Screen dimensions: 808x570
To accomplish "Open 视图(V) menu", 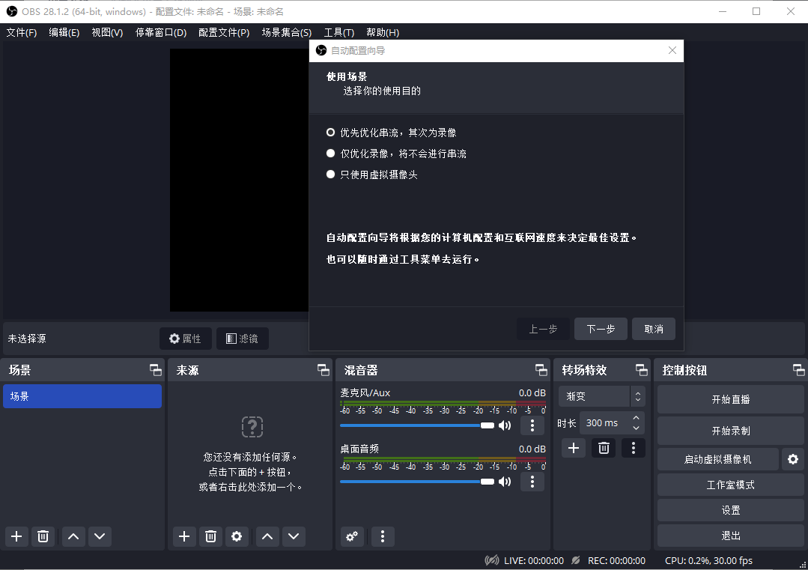I will point(107,32).
